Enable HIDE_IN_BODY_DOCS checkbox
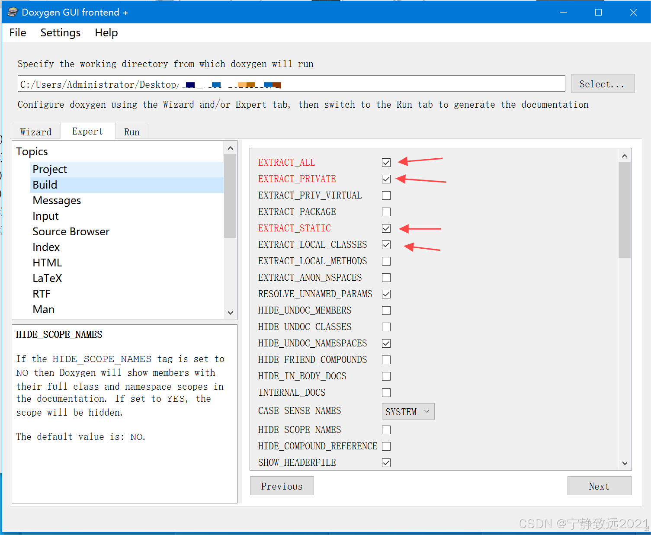This screenshot has height=535, width=651. [x=386, y=376]
